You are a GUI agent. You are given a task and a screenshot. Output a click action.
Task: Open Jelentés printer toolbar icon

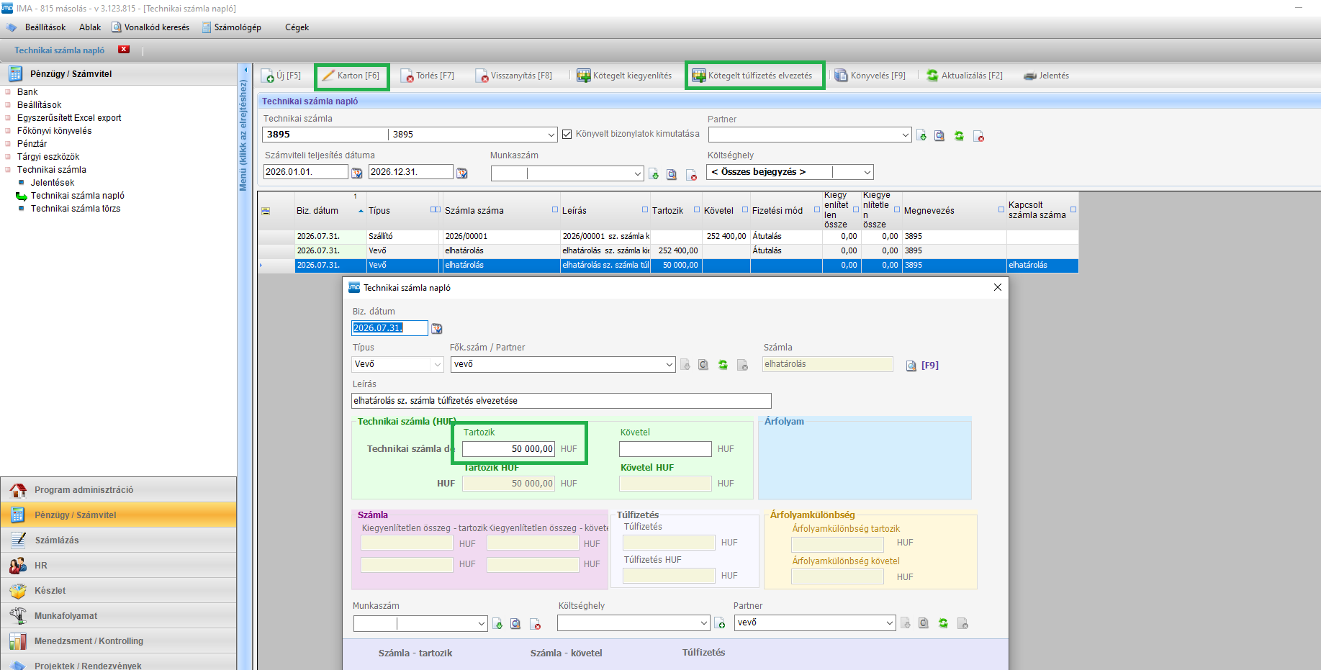click(x=1030, y=76)
